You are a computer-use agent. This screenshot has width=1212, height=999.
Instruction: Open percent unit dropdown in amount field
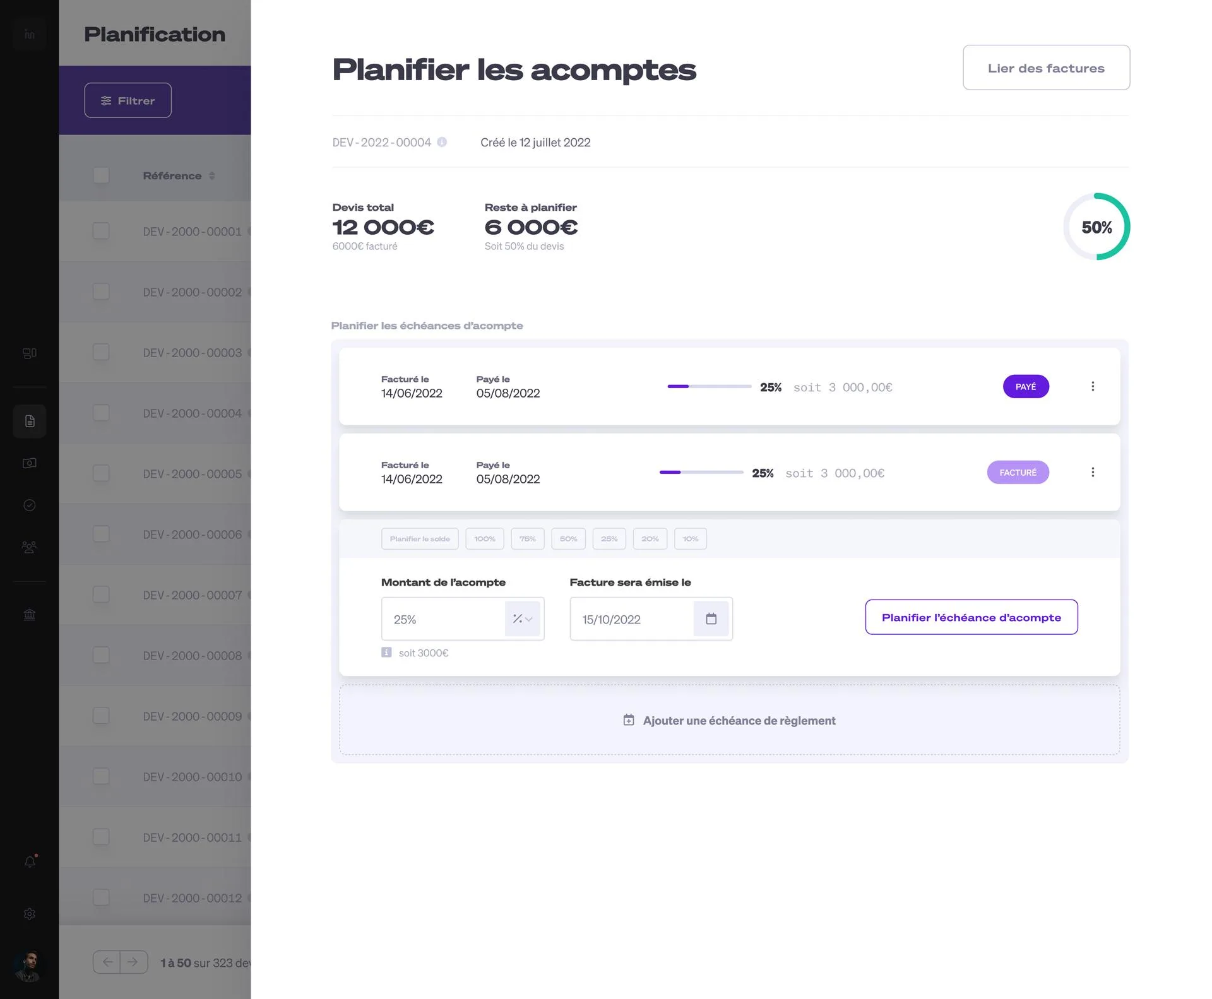(523, 619)
